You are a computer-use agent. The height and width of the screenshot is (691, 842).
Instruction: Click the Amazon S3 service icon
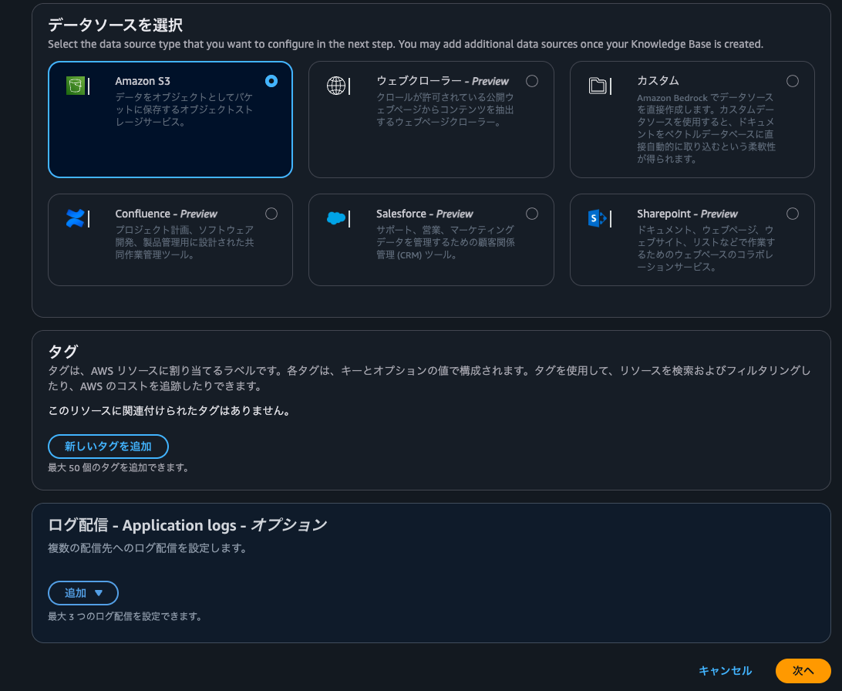tap(76, 85)
